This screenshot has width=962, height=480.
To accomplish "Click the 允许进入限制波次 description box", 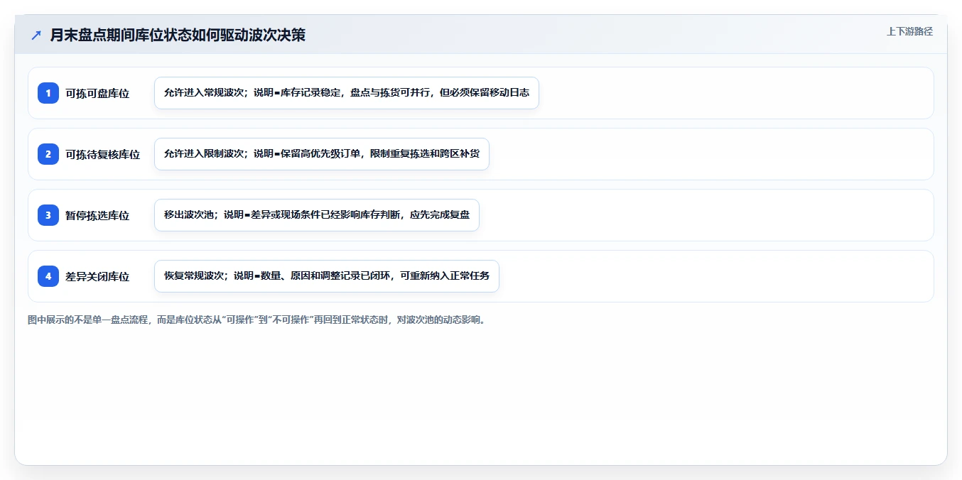I will [322, 154].
